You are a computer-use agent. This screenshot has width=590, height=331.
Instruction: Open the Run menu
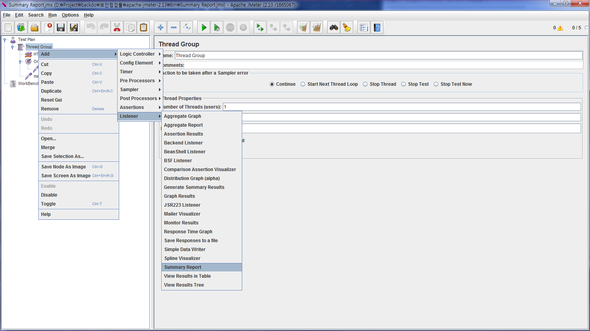[53, 15]
